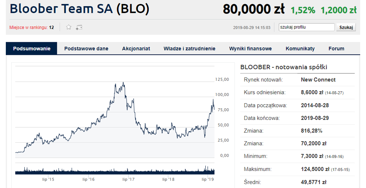
Task: Click the 0,00 y-axis label
Action: click(225, 156)
